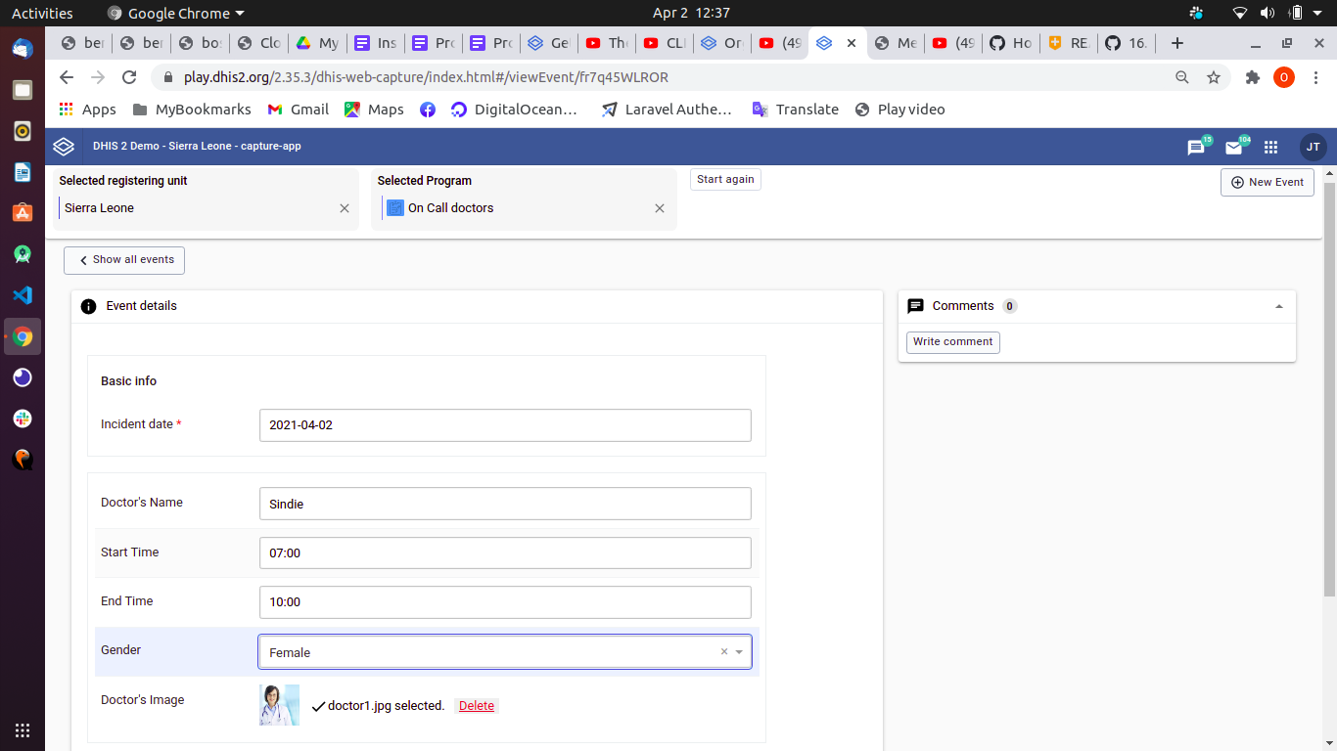Click the Write comment button
The width and height of the screenshot is (1337, 751).
pos(952,342)
